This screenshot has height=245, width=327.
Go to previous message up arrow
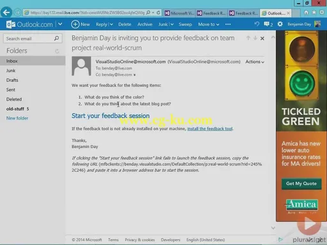pos(248,38)
